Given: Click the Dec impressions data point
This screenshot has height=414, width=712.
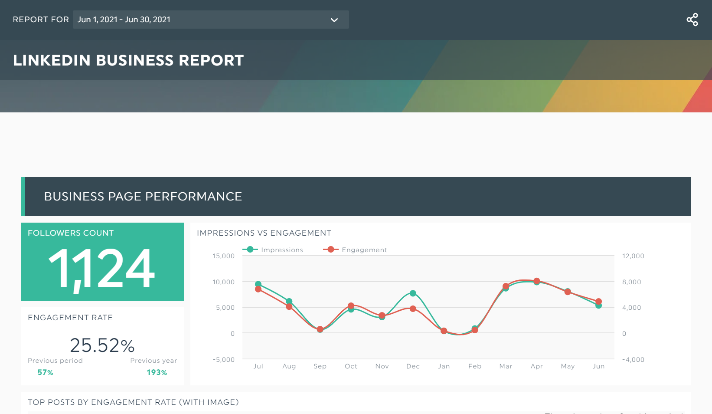Looking at the screenshot, I should click(x=413, y=293).
